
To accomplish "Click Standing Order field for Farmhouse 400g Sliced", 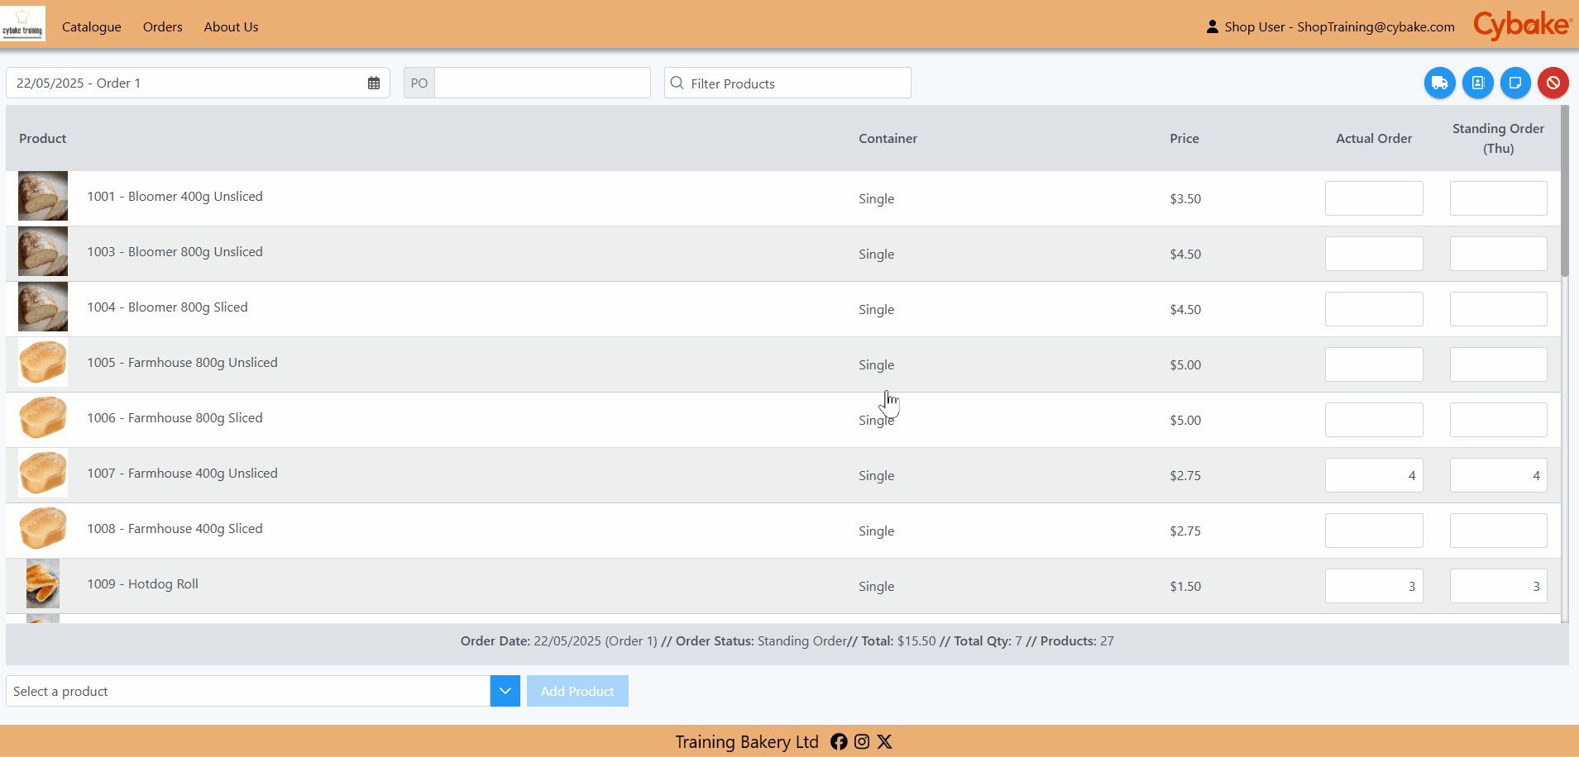I will click(x=1498, y=531).
